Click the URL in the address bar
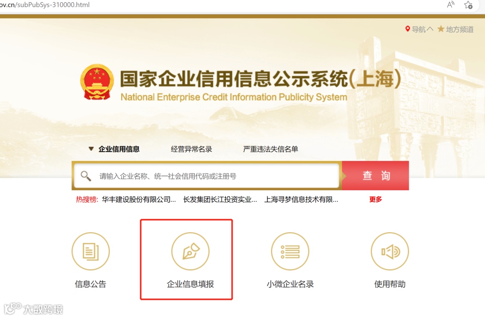Image resolution: width=485 pixels, height=318 pixels. [x=45, y=4]
